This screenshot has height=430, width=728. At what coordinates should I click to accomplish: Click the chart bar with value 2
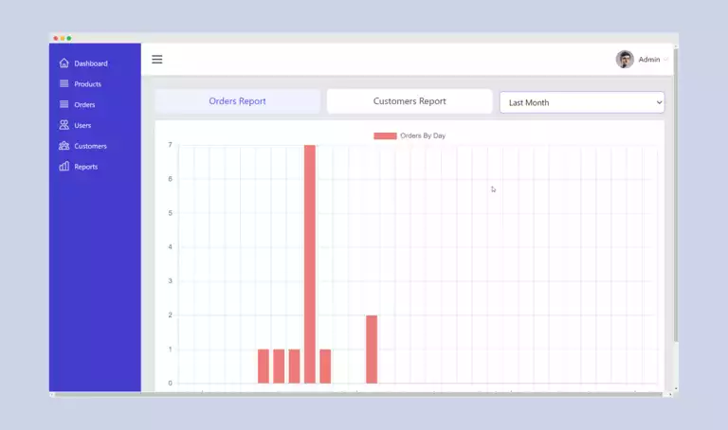[372, 349]
